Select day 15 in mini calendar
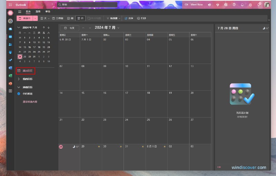 24,47
